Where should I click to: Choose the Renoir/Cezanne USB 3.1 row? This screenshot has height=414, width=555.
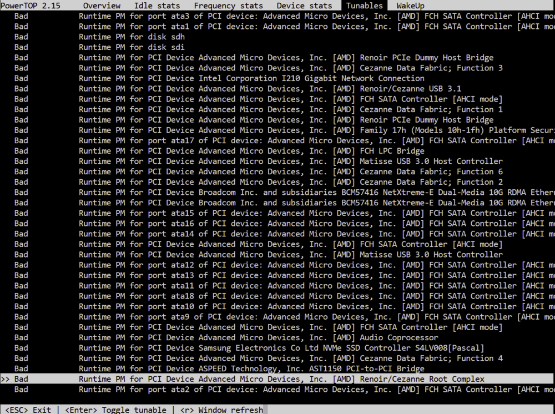pyautogui.click(x=277, y=88)
